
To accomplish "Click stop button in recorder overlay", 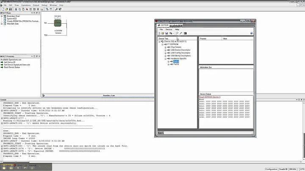I will [4, 168].
